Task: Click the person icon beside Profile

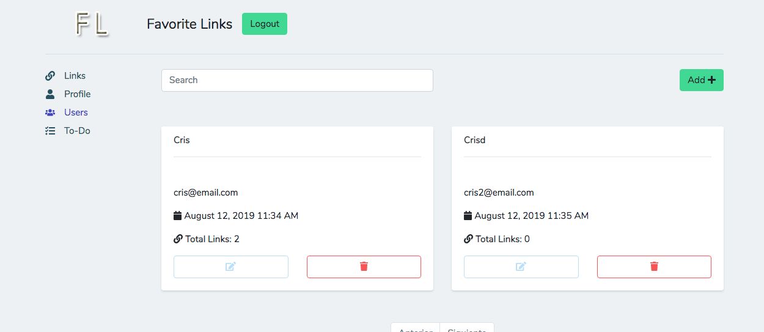Action: 50,94
